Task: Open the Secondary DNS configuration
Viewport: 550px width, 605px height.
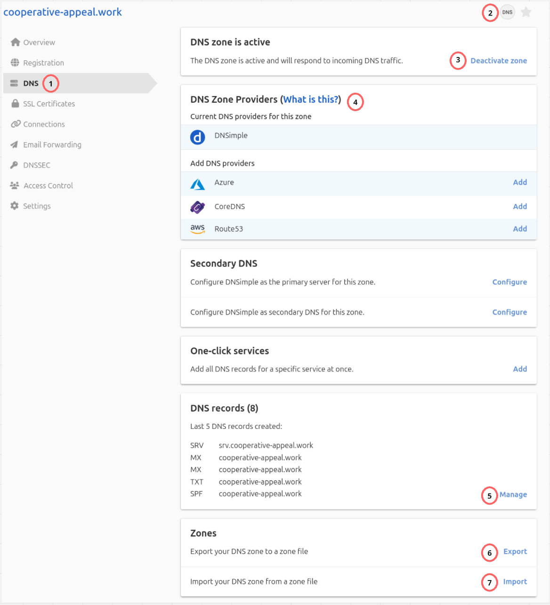Action: 510,282
